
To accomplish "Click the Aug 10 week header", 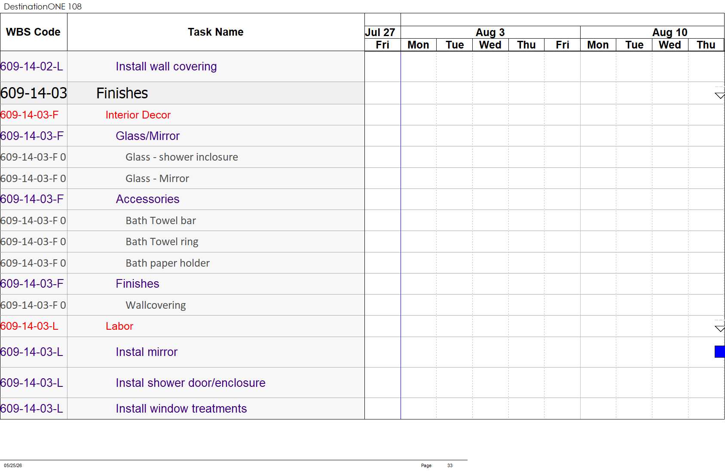I will point(670,32).
